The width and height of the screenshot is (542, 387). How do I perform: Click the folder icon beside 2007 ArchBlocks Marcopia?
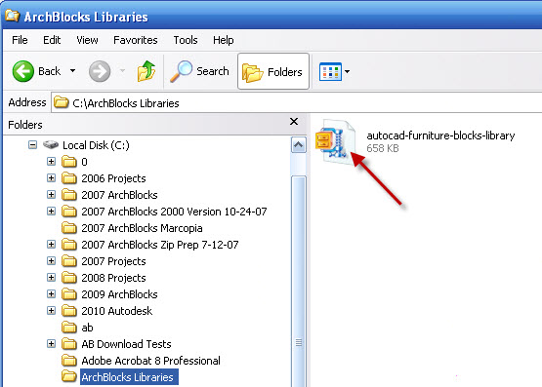(69, 228)
